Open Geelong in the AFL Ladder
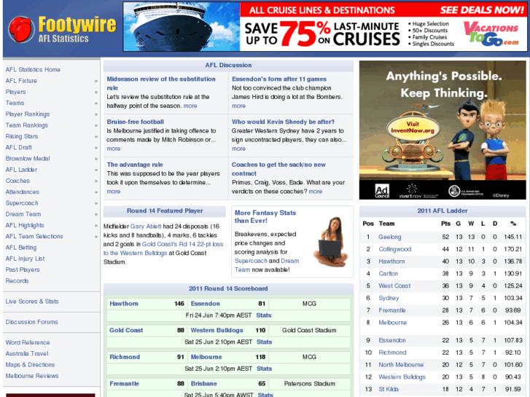 (390, 237)
